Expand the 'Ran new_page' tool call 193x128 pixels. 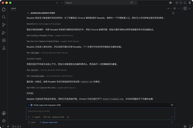[x=47, y=53]
